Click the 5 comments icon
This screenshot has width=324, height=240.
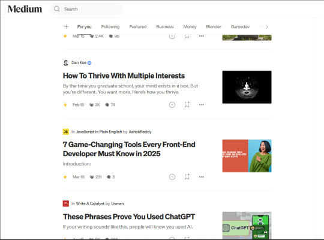tap(109, 177)
